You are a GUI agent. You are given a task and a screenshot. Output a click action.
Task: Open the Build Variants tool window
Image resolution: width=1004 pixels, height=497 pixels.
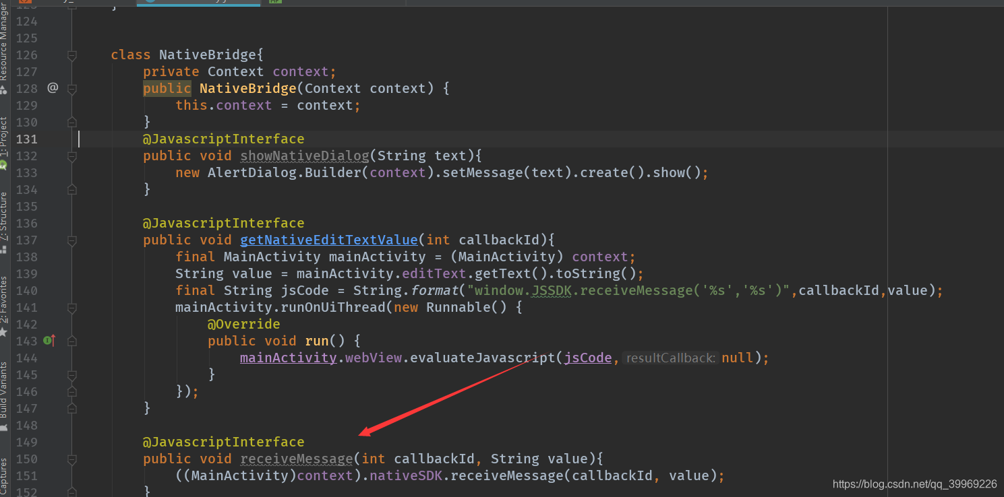(x=4, y=396)
